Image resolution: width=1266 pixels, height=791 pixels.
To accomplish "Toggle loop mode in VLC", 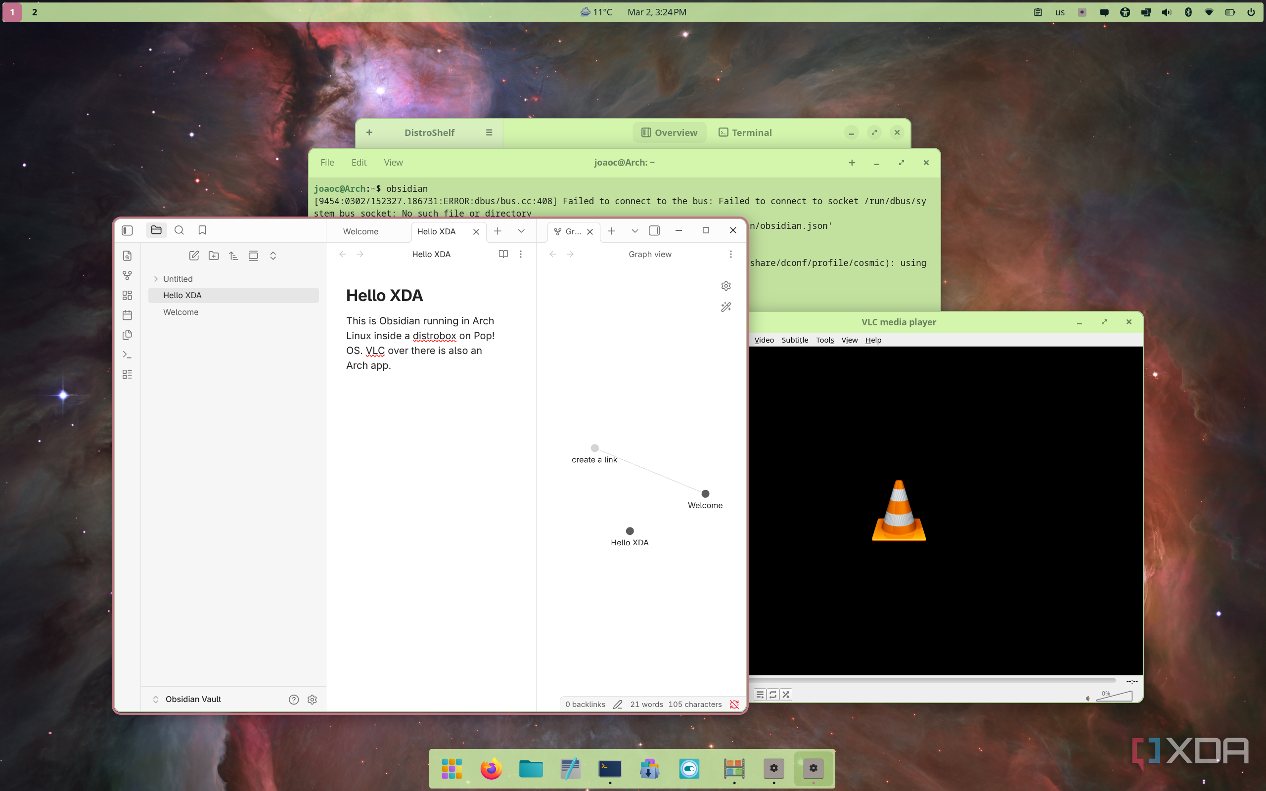I will (x=773, y=695).
